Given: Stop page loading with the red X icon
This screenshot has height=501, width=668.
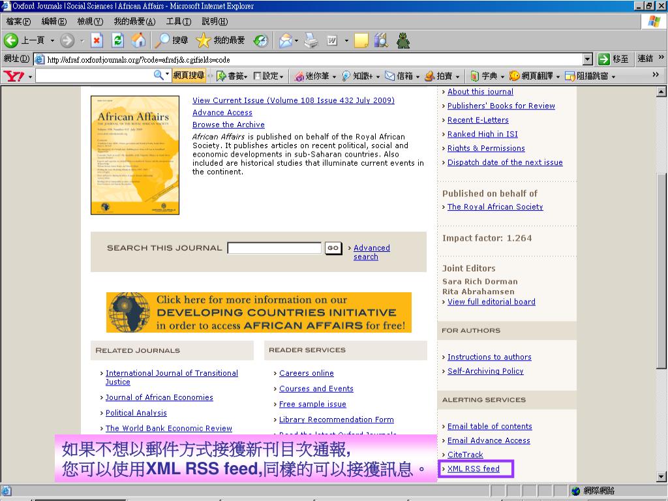Looking at the screenshot, I should coord(97,40).
